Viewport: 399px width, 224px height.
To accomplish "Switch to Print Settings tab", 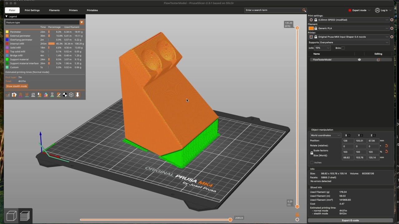I will [x=32, y=10].
